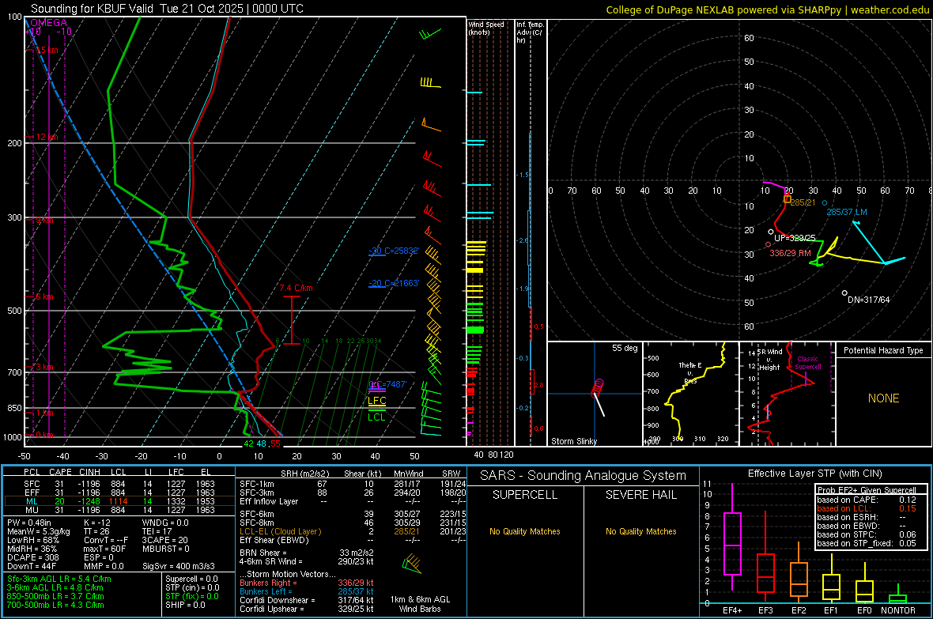This screenshot has height=619, width=933.
Task: Click the '-30 C=25832' height label
Action: click(394, 251)
